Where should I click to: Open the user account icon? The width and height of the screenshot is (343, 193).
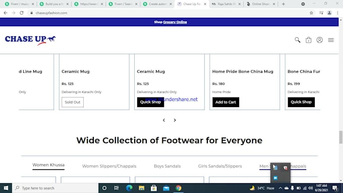click(320, 40)
